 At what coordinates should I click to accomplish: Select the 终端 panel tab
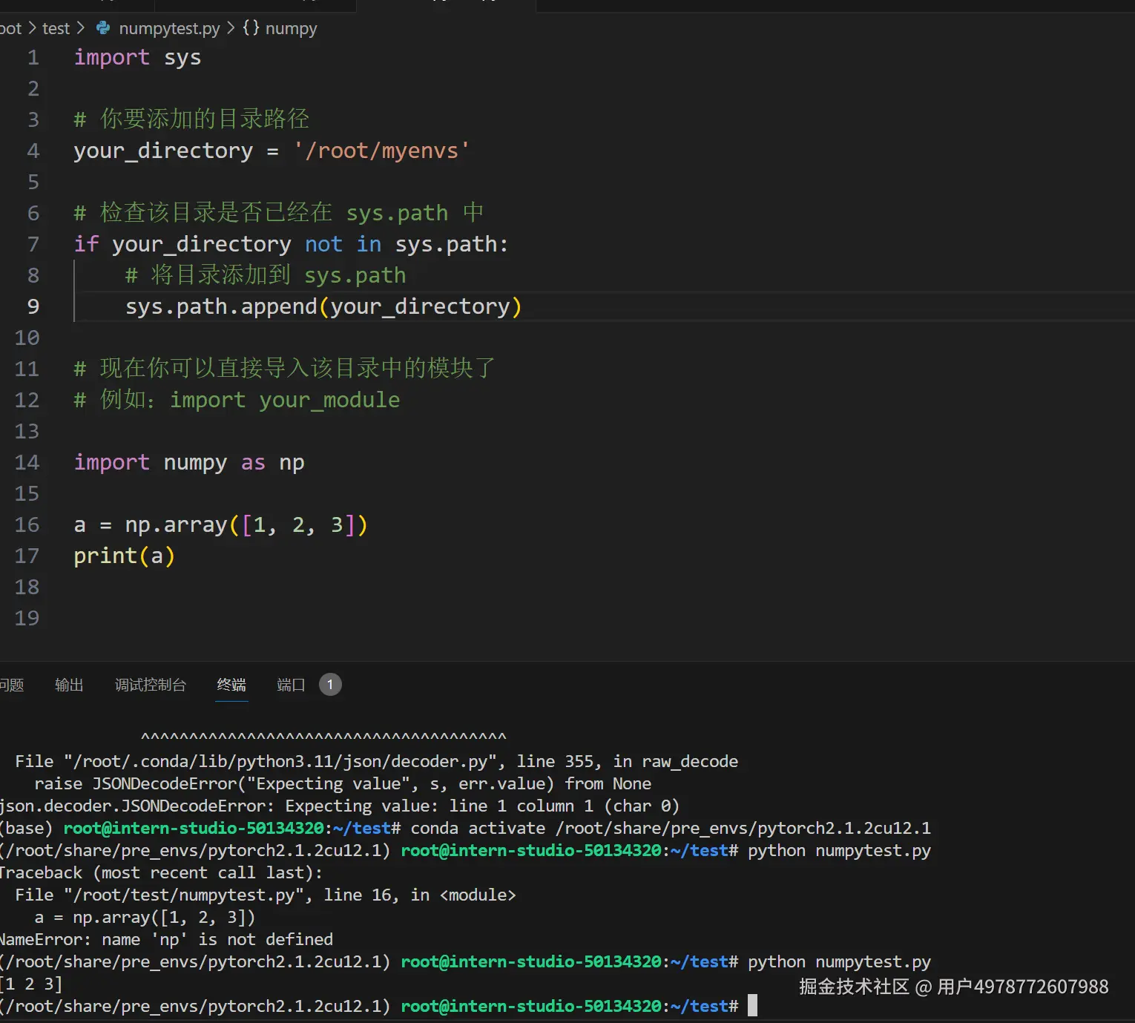point(231,685)
